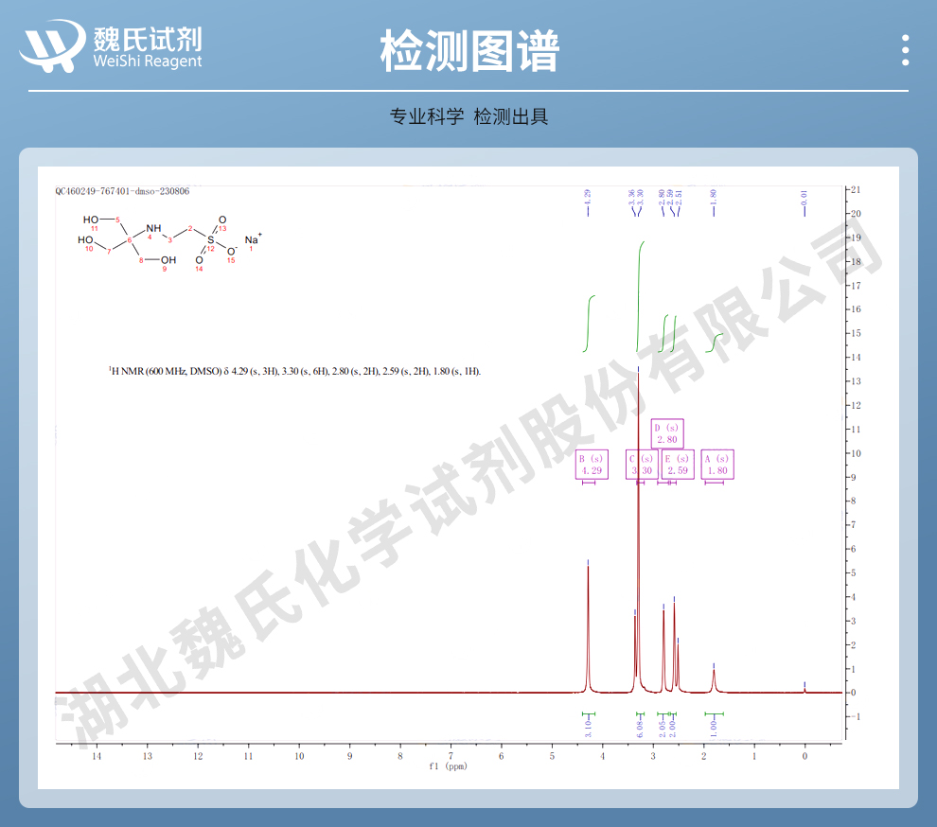Viewport: 937px width, 827px height.
Task: Click the 专业科学 检测出具 subtitle
Action: 468,117
